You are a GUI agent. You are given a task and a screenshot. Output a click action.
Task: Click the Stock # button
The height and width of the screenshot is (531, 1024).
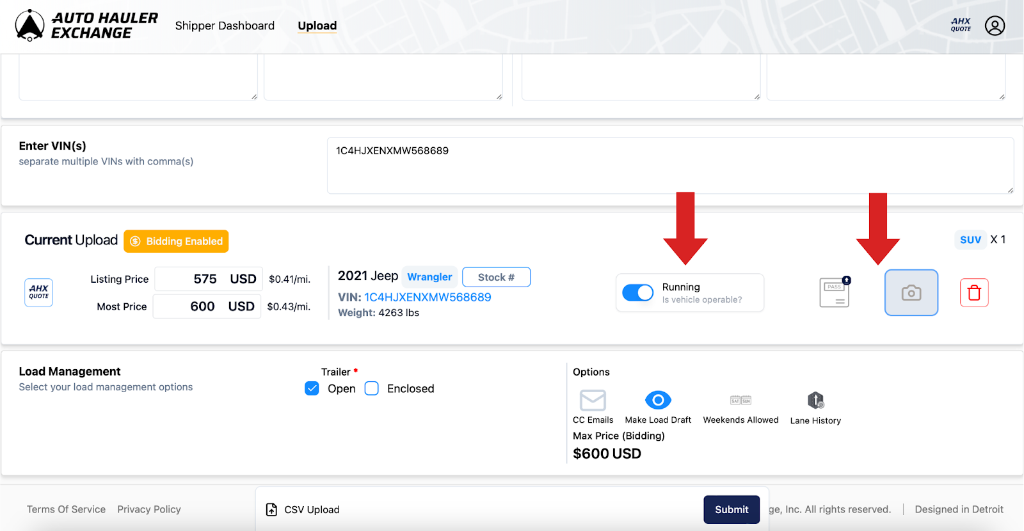496,277
